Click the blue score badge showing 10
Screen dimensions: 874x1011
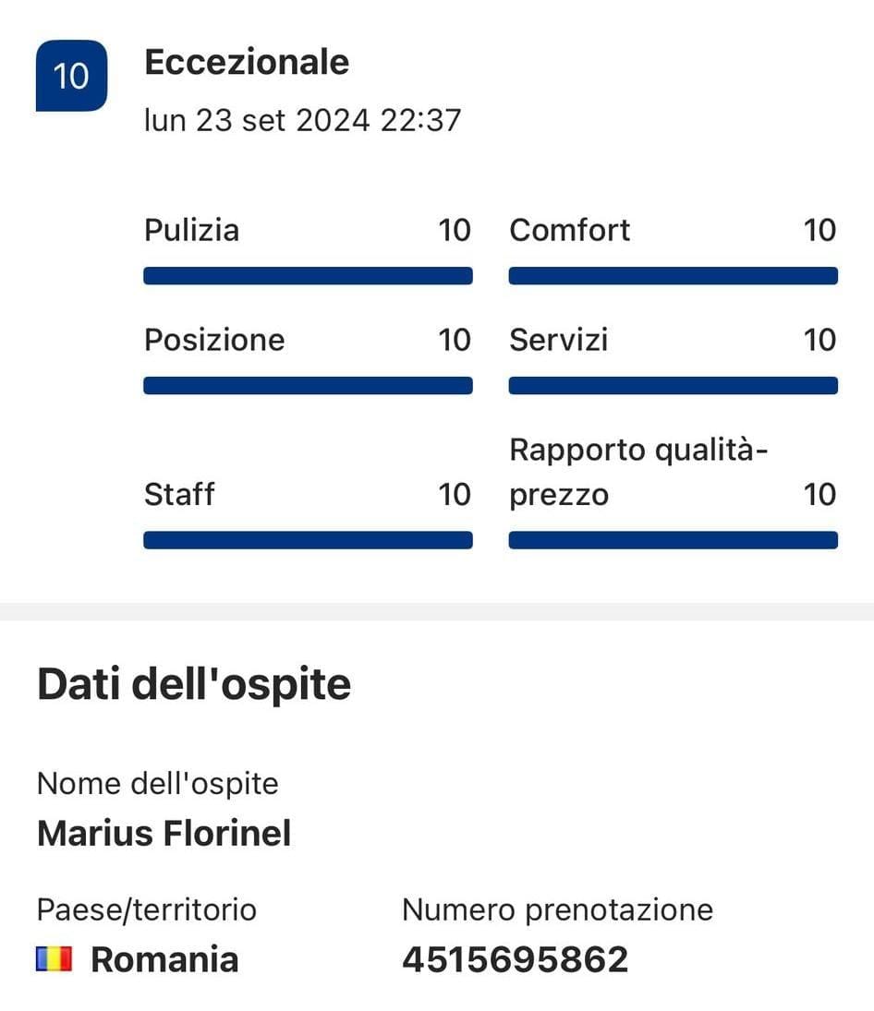click(71, 76)
